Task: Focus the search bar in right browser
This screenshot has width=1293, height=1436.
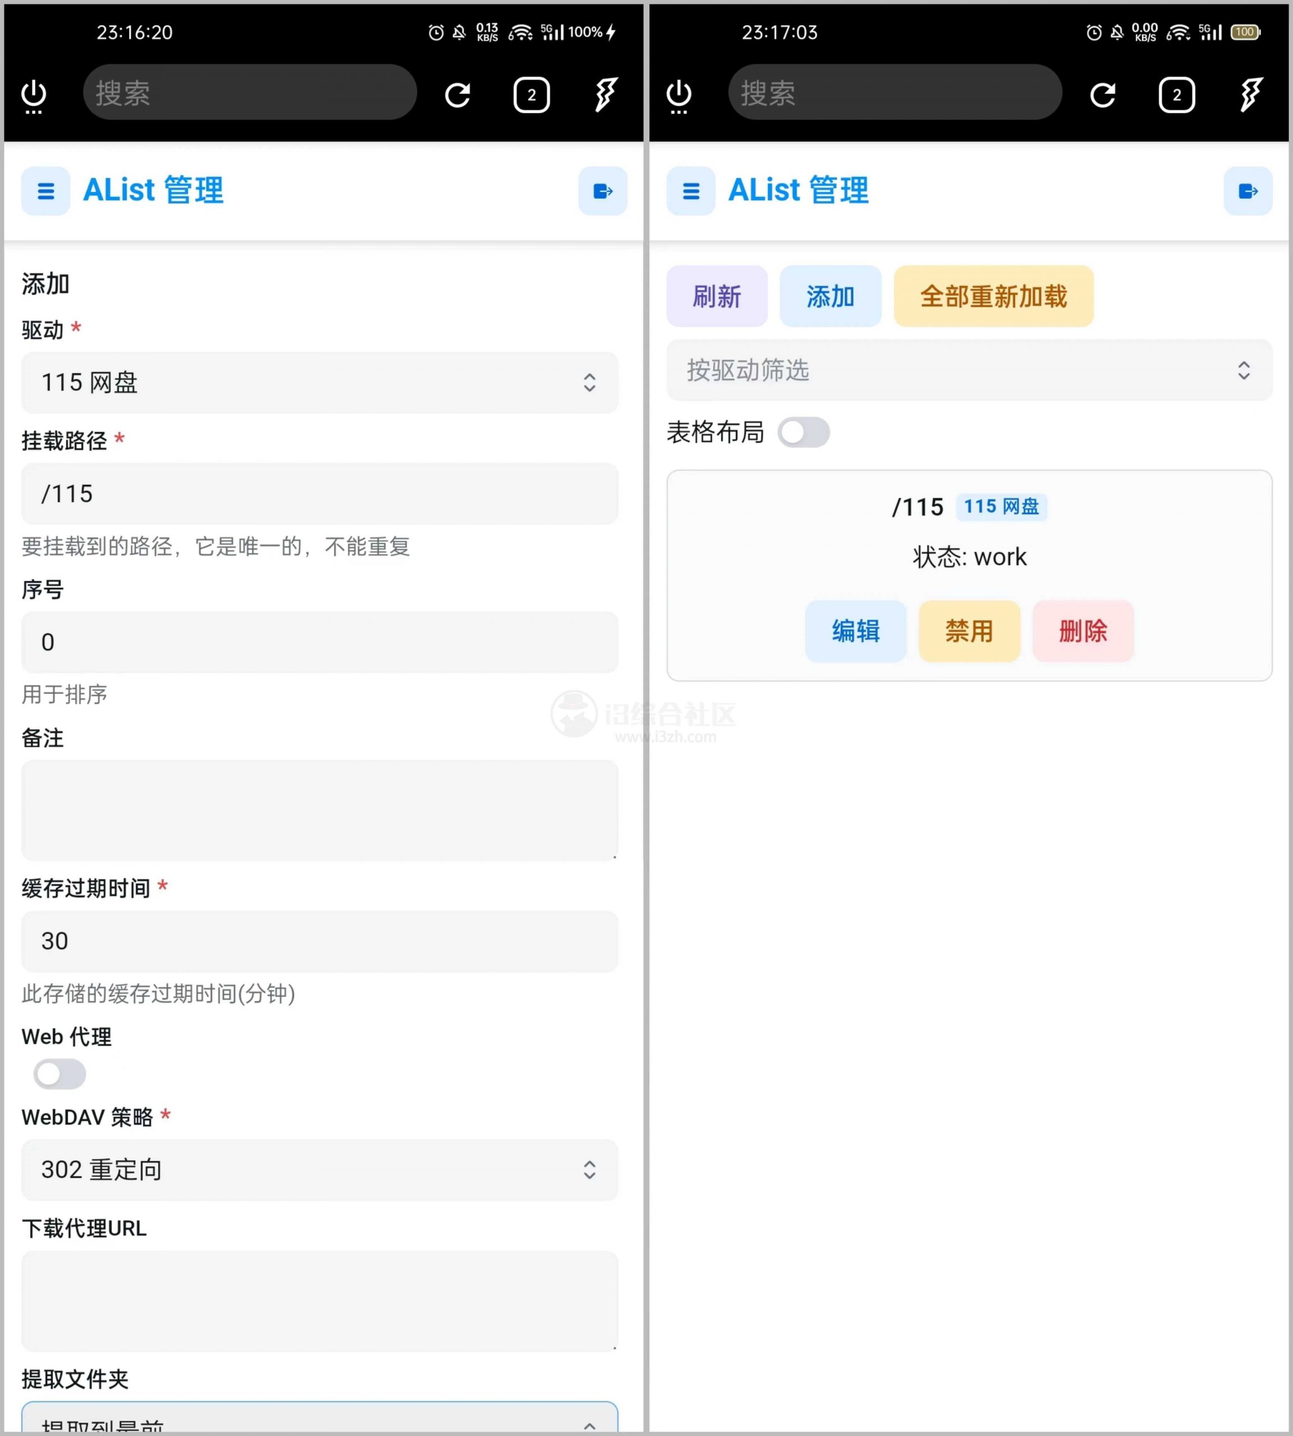Action: pyautogui.click(x=895, y=93)
